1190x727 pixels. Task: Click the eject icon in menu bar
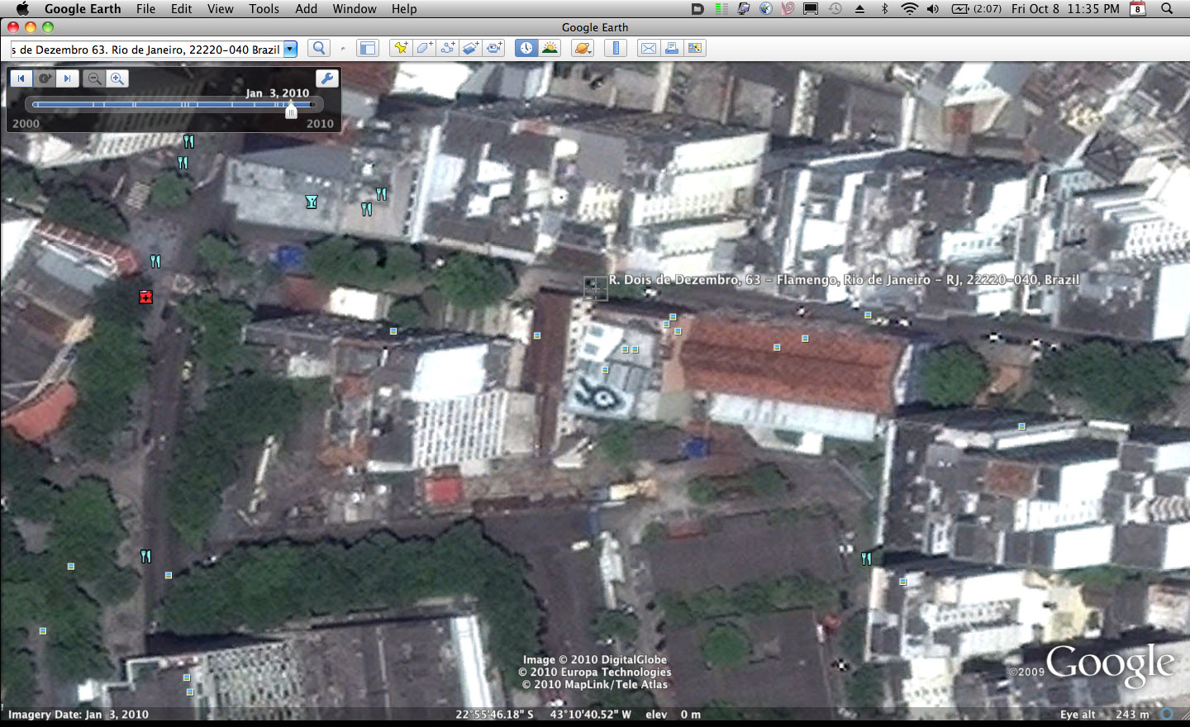(859, 8)
